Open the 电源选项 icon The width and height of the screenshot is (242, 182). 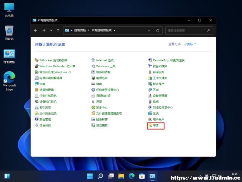93,78
